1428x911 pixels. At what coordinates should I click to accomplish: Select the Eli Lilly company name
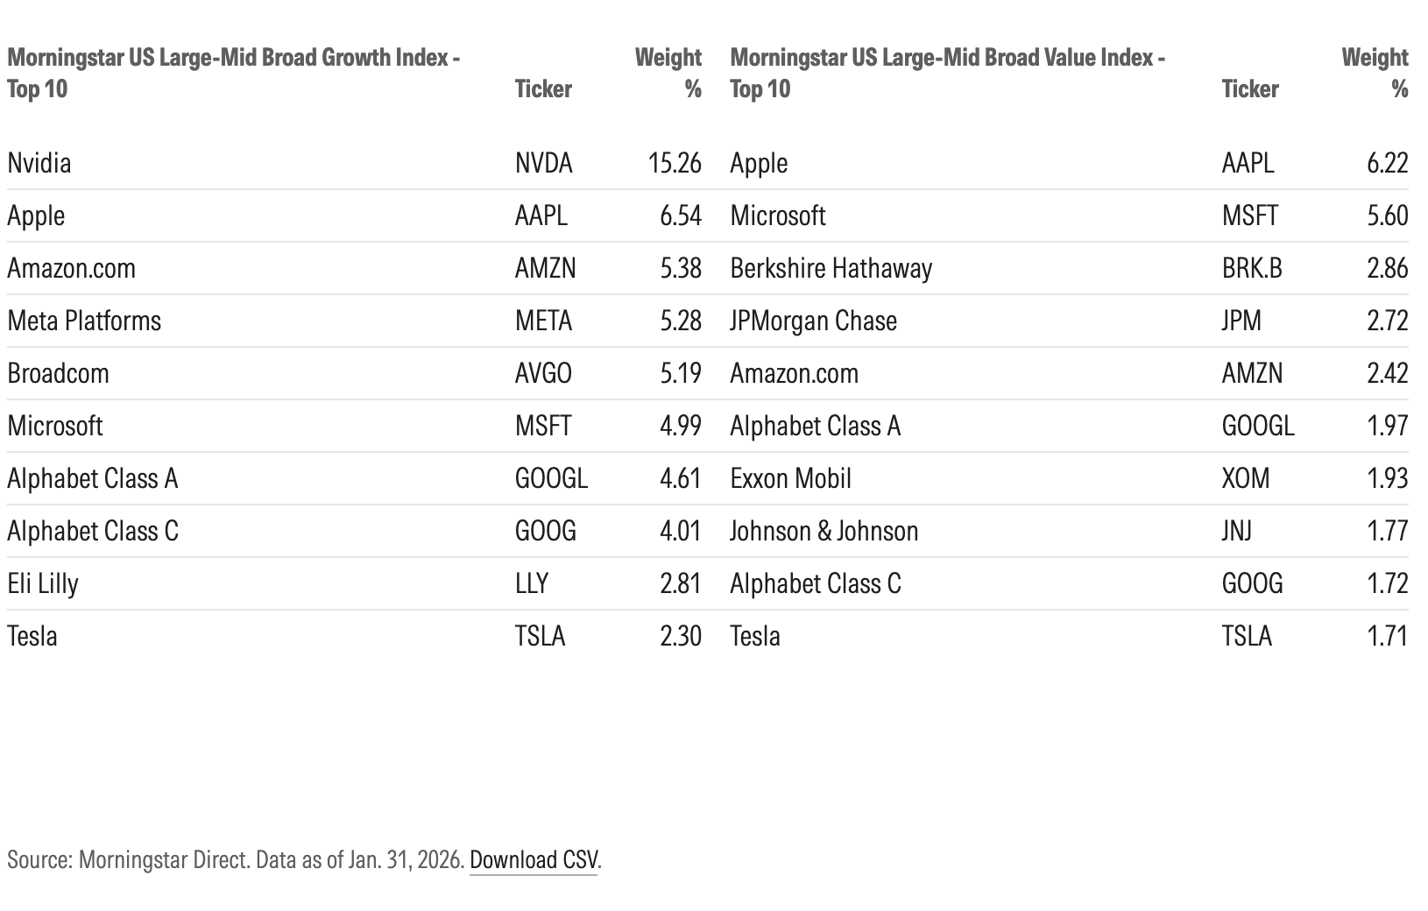click(x=43, y=583)
